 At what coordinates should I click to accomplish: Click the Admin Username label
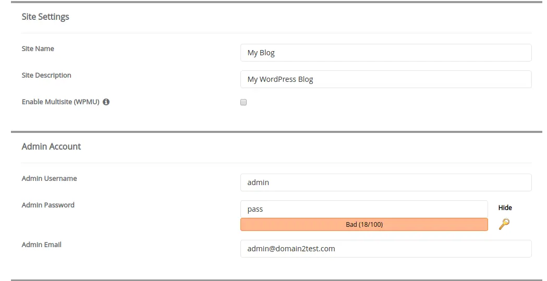50,178
